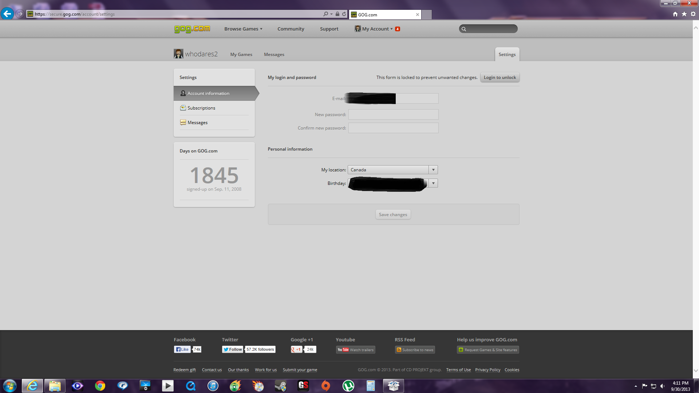Launch Google Chrome from the taskbar
The width and height of the screenshot is (699, 393).
pos(100,386)
